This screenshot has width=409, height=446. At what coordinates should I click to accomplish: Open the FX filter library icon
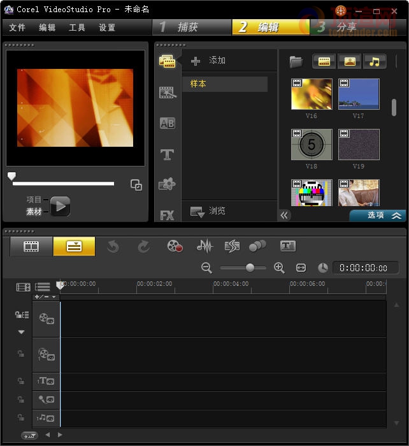167,215
